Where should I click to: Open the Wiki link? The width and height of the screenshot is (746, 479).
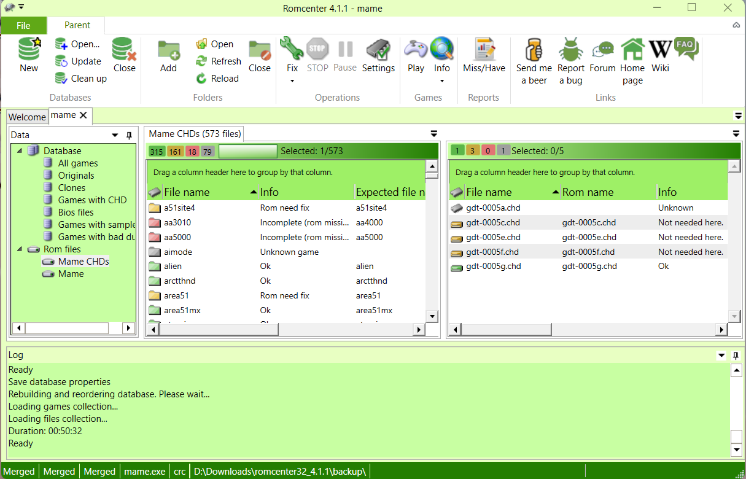pyautogui.click(x=660, y=56)
